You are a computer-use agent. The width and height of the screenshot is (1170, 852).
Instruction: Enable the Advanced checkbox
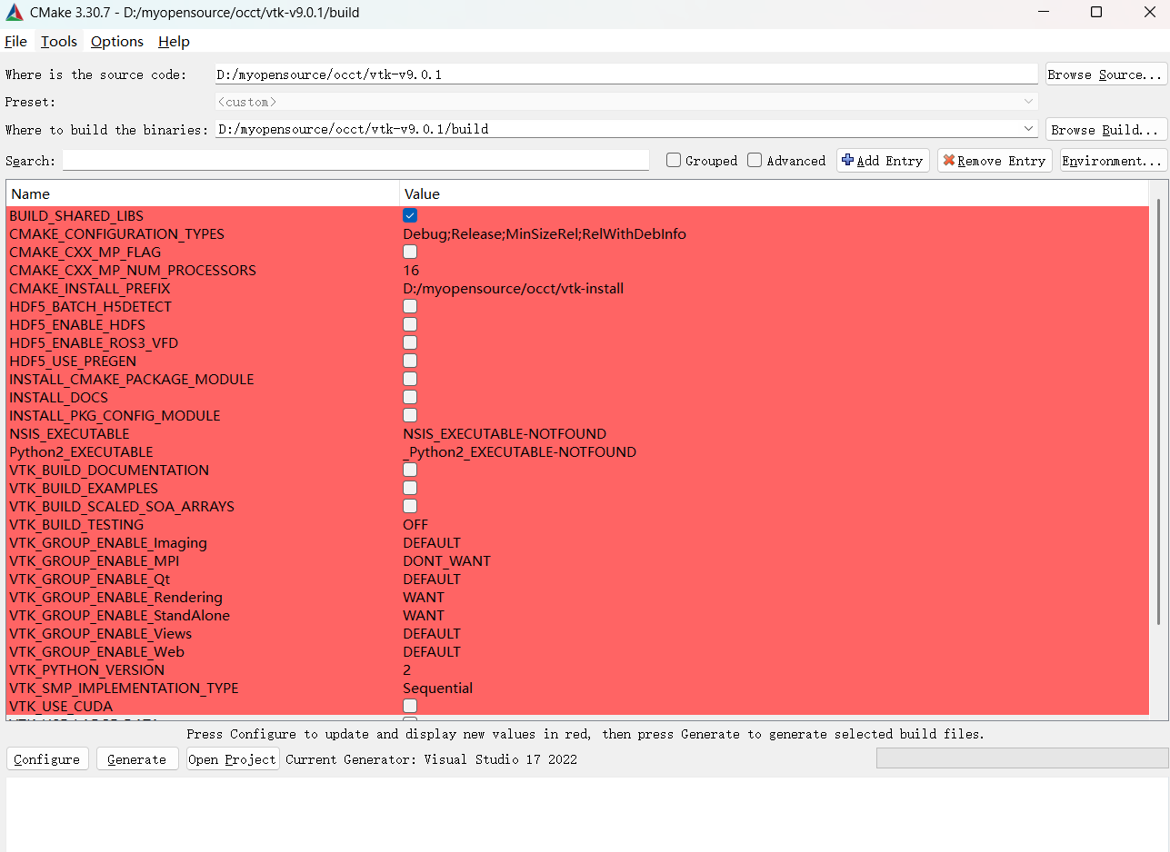point(755,160)
